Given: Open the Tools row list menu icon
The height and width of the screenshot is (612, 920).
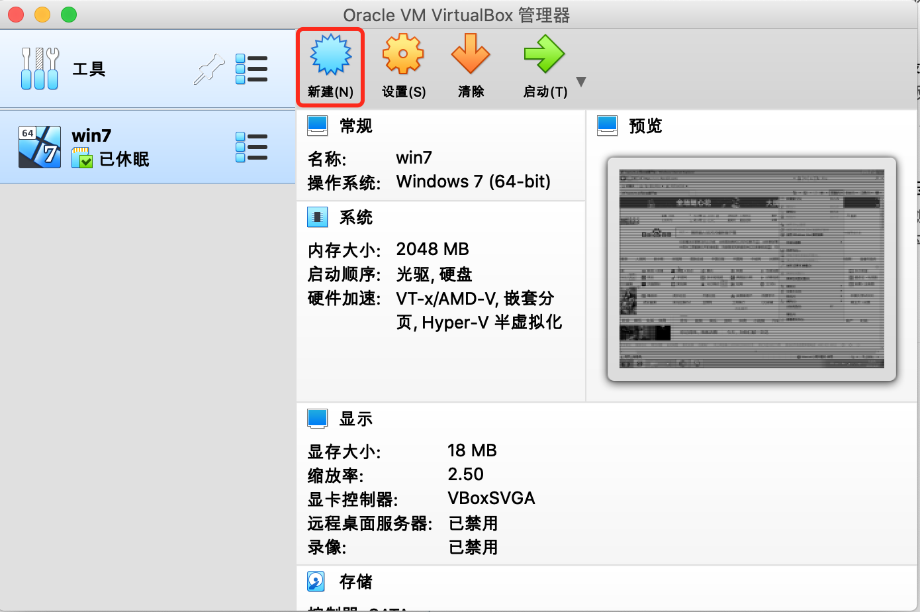Looking at the screenshot, I should 252,69.
